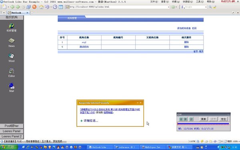This screenshot has width=240, height=150.
Task: Open the Windows Start button
Action: click(x=9, y=147)
